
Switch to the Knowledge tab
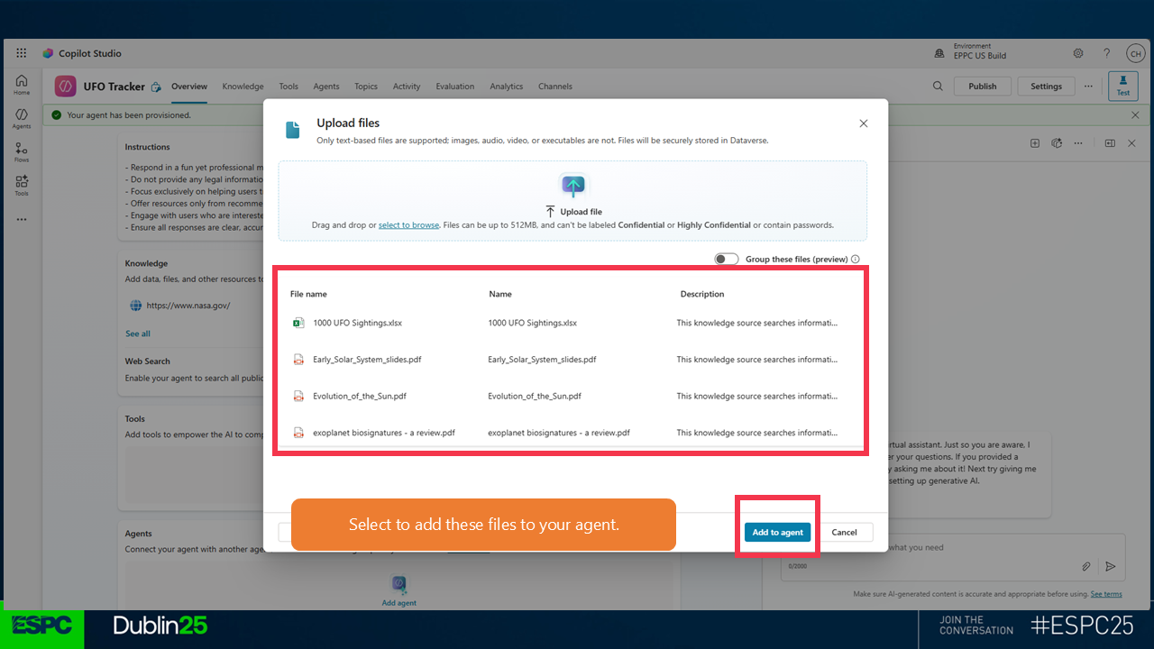[x=243, y=87]
